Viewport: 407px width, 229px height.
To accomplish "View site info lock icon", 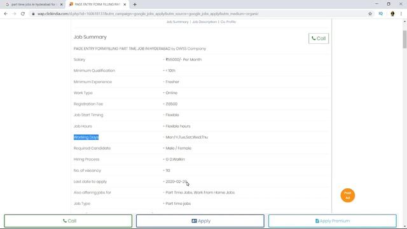I will tap(33, 14).
